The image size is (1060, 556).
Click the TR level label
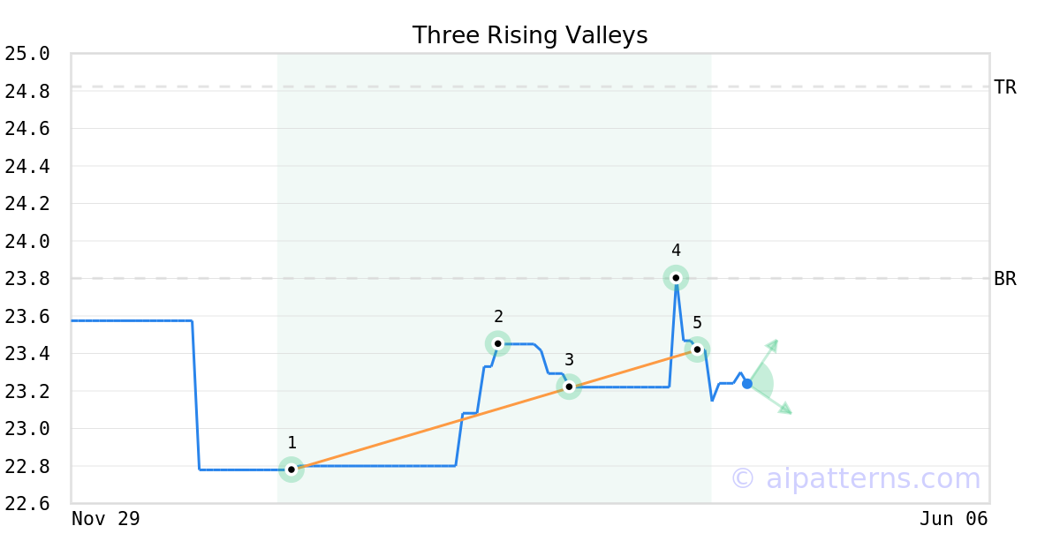(x=1005, y=87)
